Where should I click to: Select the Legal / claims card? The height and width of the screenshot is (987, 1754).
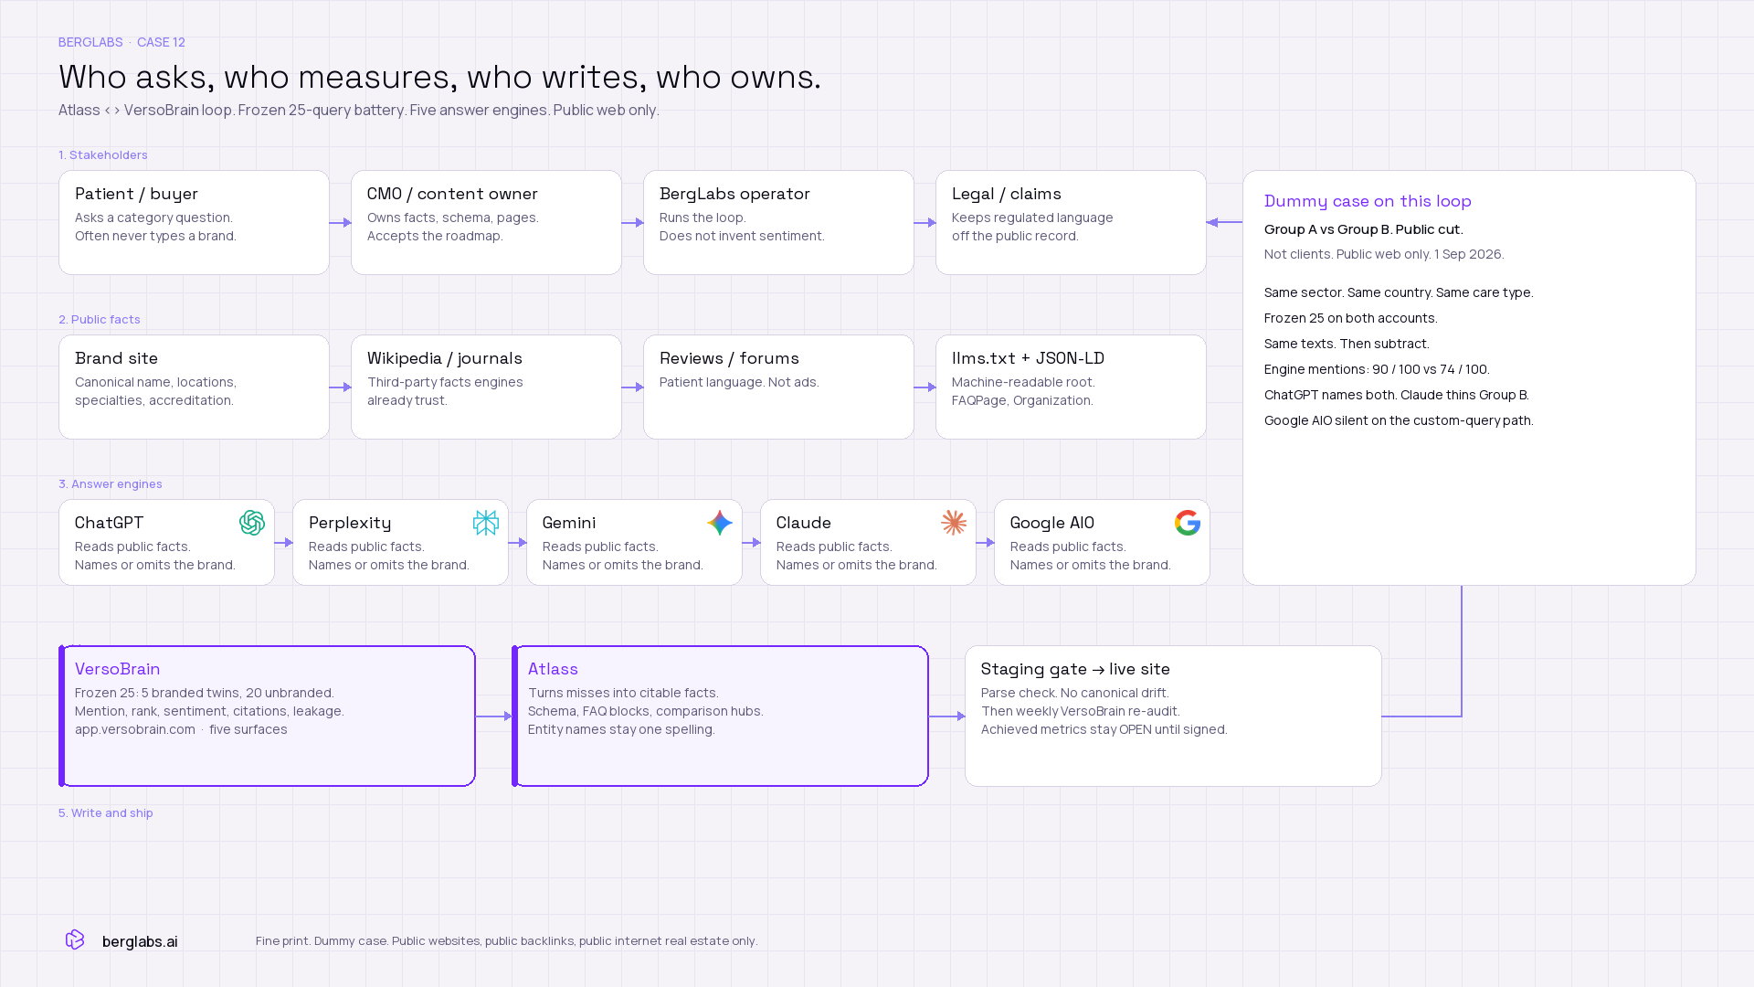coord(1071,222)
